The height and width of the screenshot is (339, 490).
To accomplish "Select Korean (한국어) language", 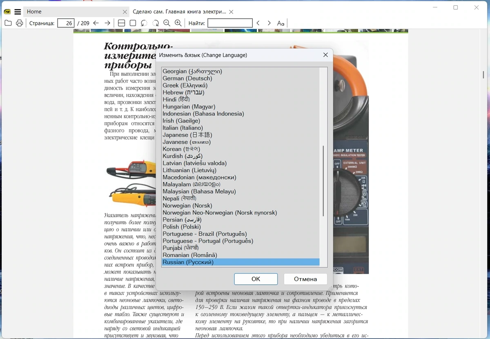I will tap(241, 149).
